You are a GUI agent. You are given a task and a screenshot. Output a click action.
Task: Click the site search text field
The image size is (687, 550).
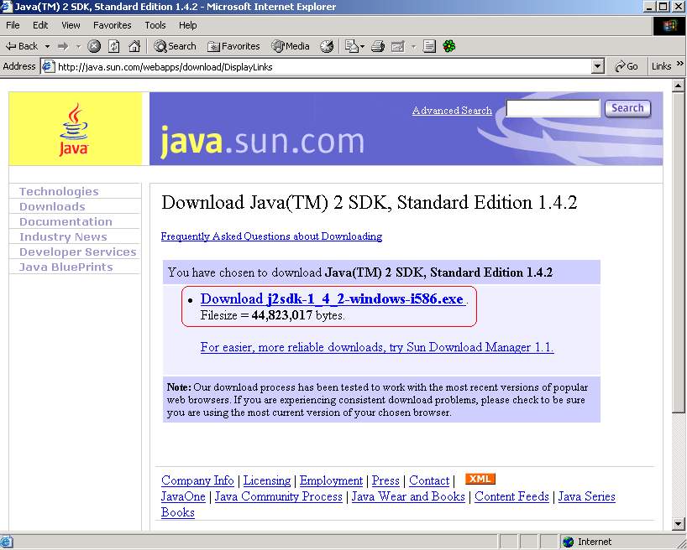(x=553, y=108)
